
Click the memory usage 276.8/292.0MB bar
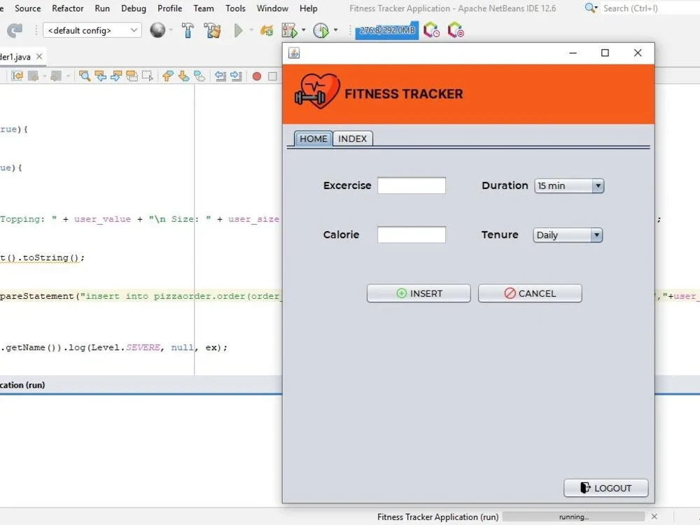(386, 30)
